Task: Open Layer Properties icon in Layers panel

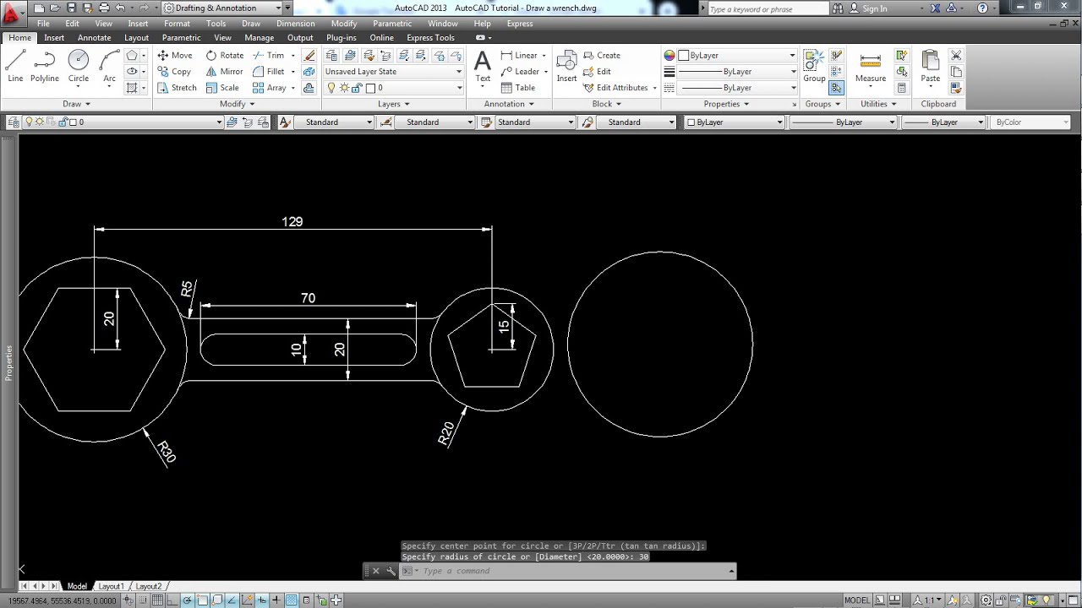Action: pos(331,55)
